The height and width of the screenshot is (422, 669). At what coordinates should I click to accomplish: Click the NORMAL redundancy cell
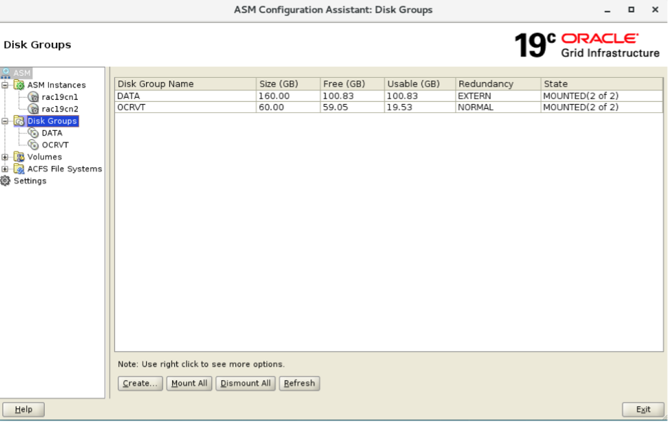pos(498,107)
